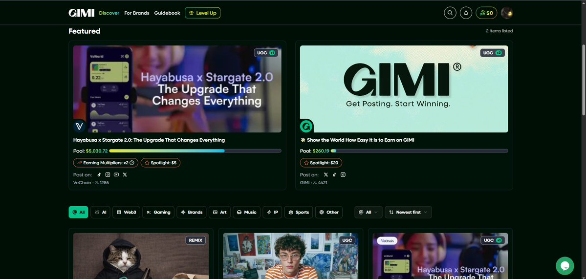586x279 pixels.
Task: Click the $5,030.72 pool progress bar
Action: pyautogui.click(x=195, y=151)
